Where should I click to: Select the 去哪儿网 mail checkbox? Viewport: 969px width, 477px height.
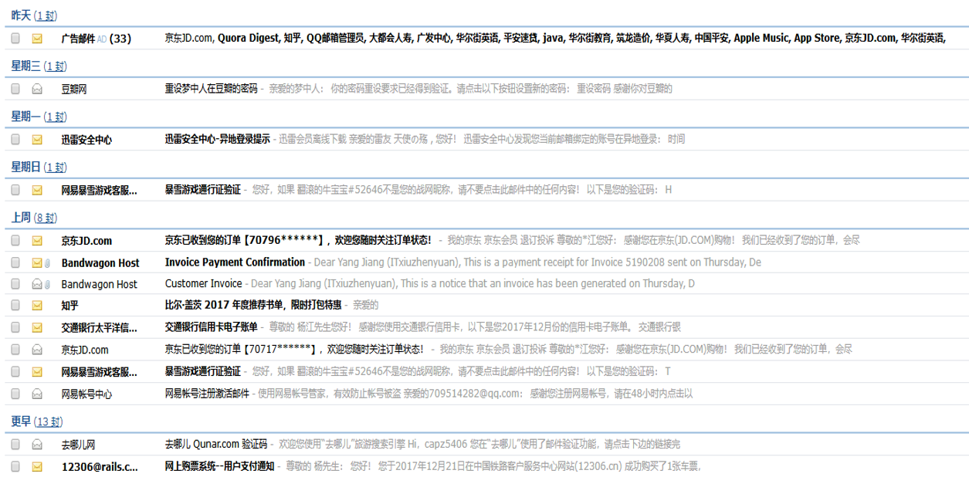click(15, 445)
